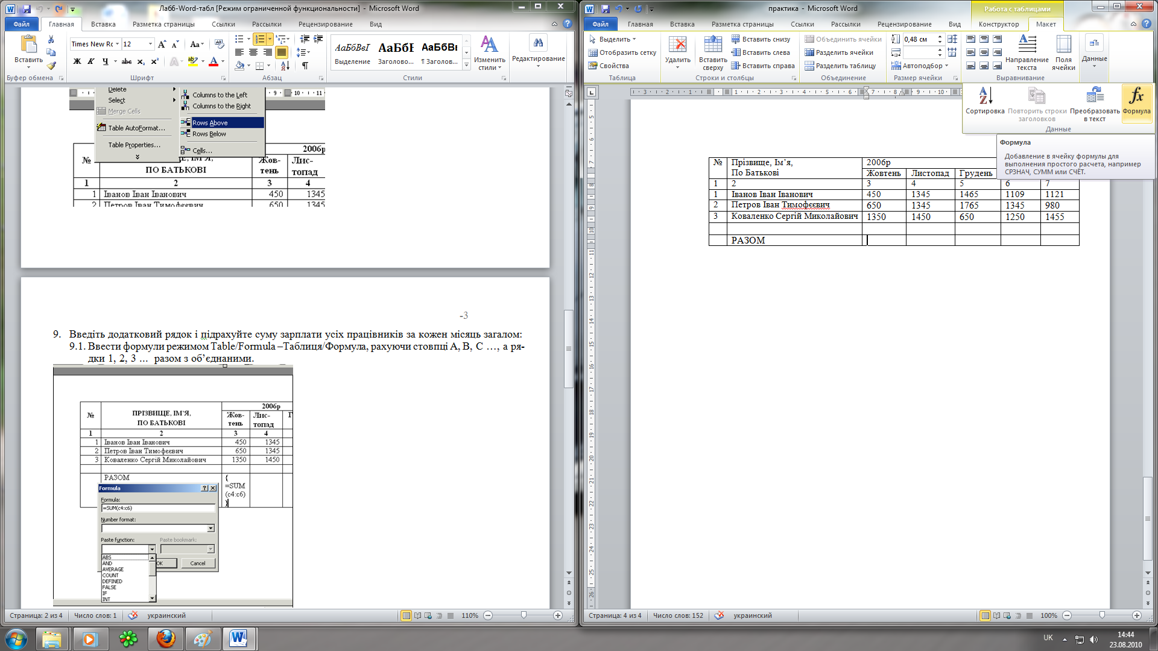Open the Выделить dropdown in the Таблица group

coord(612,39)
